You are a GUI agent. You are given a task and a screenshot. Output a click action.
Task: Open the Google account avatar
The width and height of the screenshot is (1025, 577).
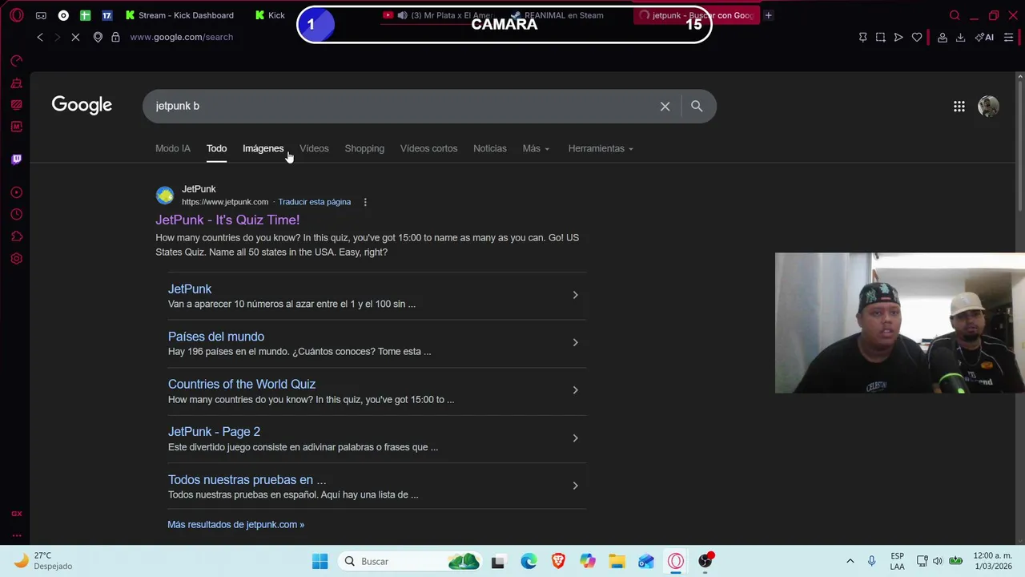click(x=988, y=106)
